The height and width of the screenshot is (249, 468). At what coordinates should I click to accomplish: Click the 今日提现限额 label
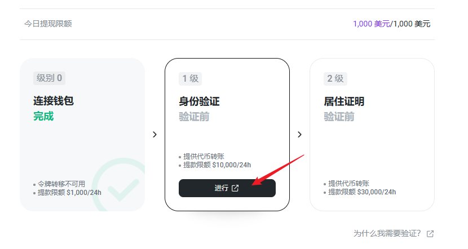(48, 24)
